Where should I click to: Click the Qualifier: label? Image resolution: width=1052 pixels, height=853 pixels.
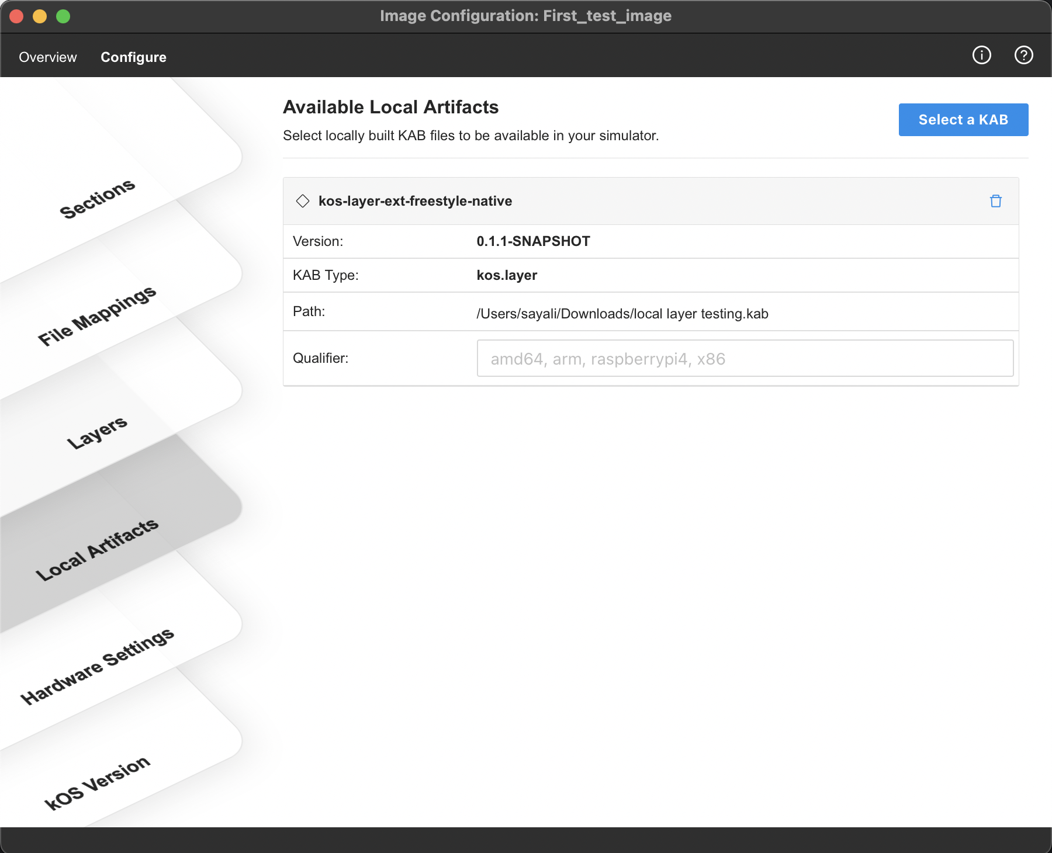(x=320, y=358)
